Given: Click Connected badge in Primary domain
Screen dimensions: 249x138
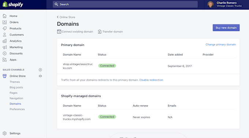Looking at the screenshot, I should tap(107, 66).
